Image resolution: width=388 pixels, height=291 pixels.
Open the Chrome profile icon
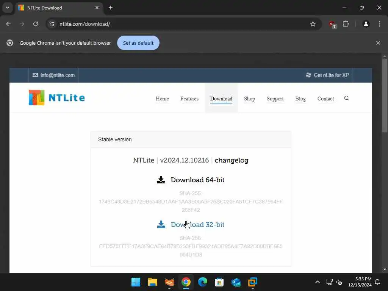point(366,24)
